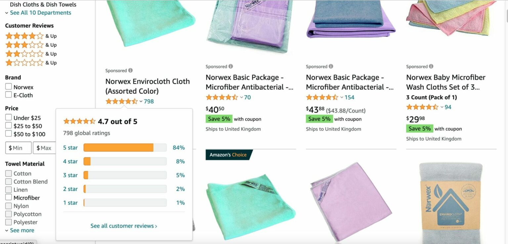The width and height of the screenshot is (508, 244).
Task: Open the Dish Cloths & Dish Towels category
Action: (x=42, y=4)
